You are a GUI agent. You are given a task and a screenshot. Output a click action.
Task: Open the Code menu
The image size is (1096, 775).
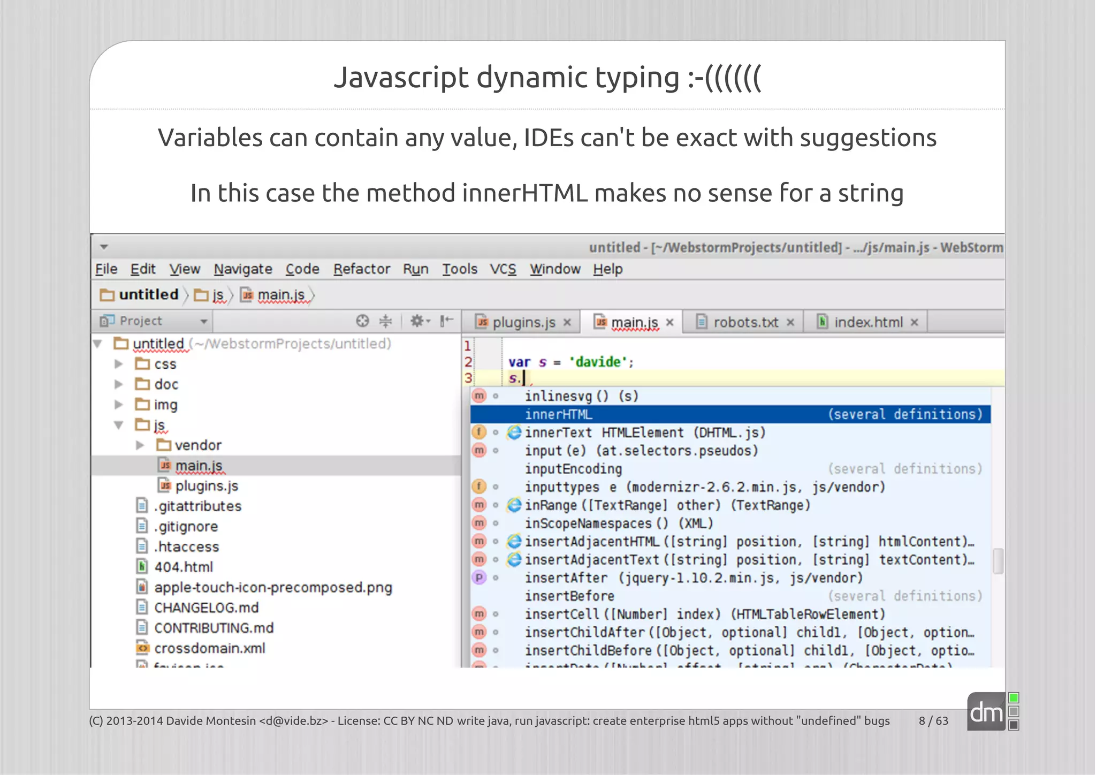(x=302, y=269)
